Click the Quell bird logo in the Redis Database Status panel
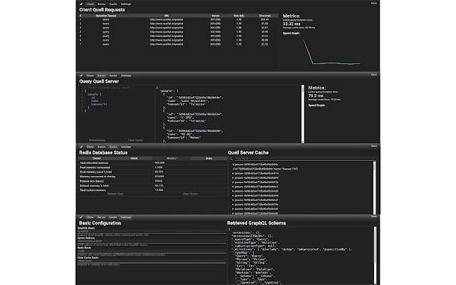456x285 pixels. 81,147
